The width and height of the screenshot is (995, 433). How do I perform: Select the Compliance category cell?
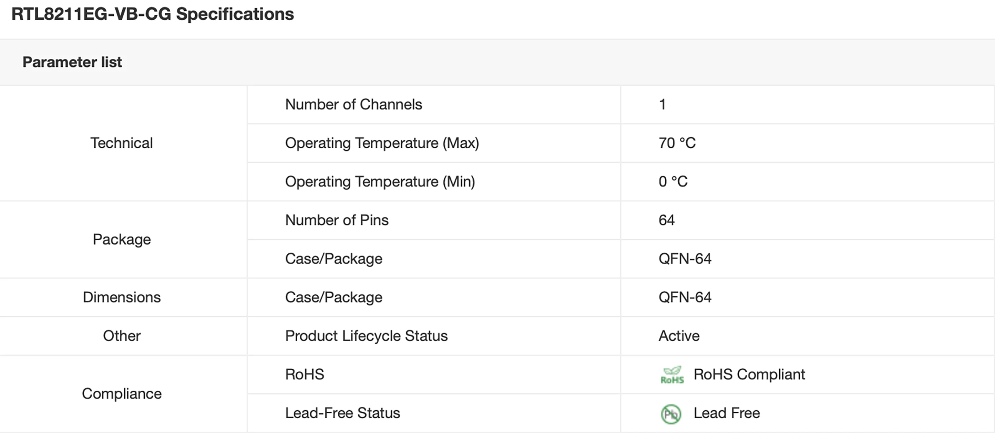coord(122,394)
